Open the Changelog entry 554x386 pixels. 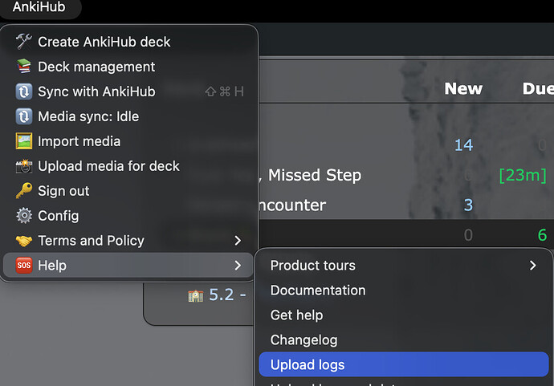click(x=404, y=339)
